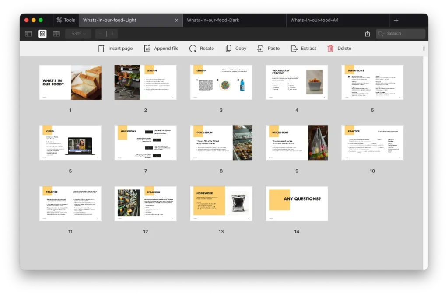Image resolution: width=448 pixels, height=296 pixels.
Task: Close the Whats-in-our-food-Light tab
Action: [x=177, y=20]
